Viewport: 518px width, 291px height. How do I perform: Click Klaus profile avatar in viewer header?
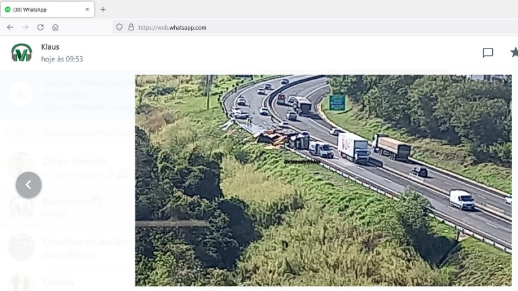[21, 53]
